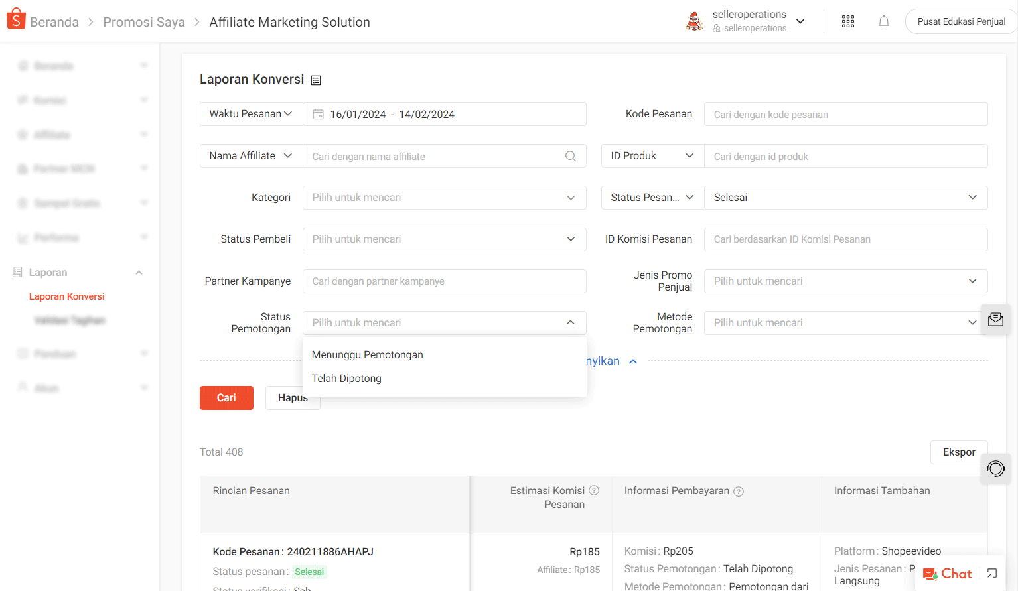Click the Ekspor button
Screen dimensions: 1018x591
coord(958,452)
